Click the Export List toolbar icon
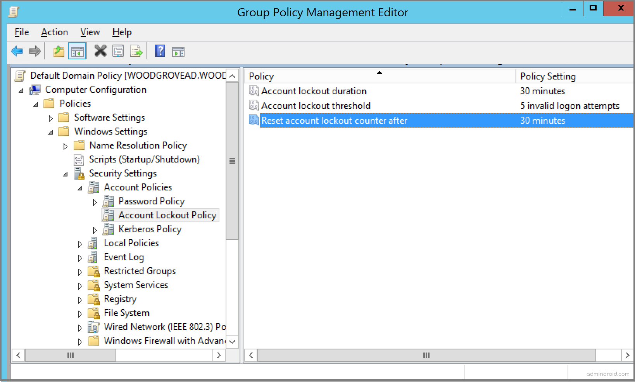This screenshot has width=635, height=382. 136,51
